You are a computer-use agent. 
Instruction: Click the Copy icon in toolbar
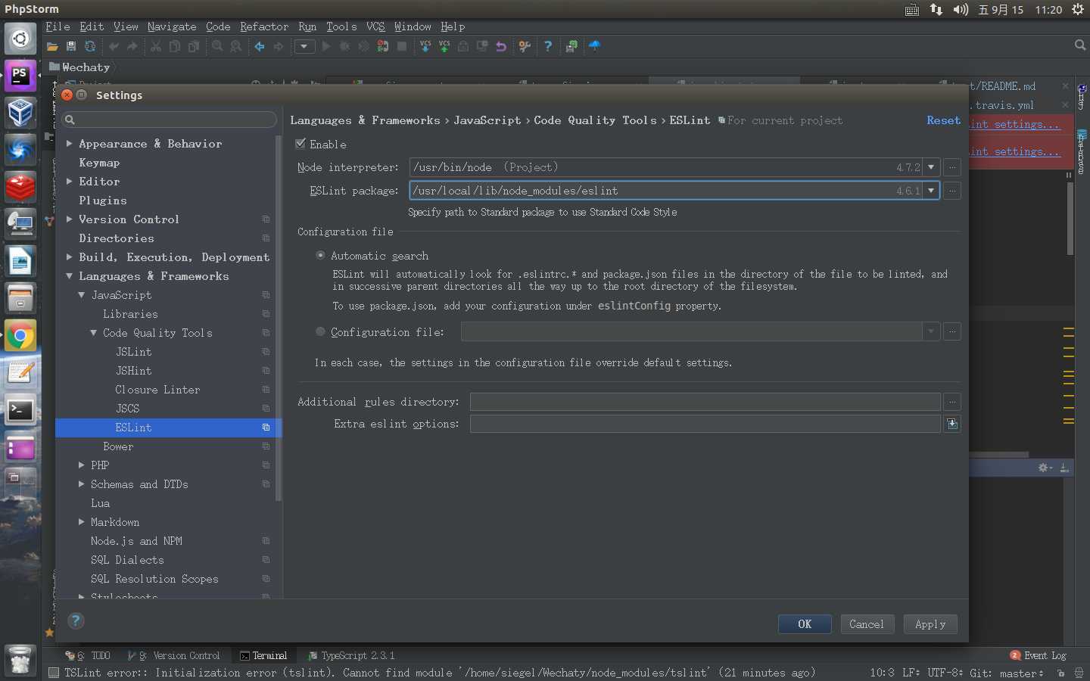(175, 47)
